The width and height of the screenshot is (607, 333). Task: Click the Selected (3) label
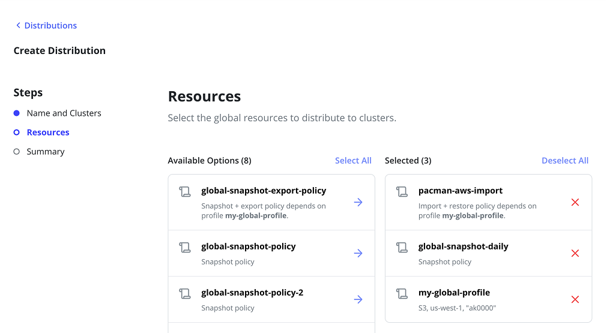[408, 161]
